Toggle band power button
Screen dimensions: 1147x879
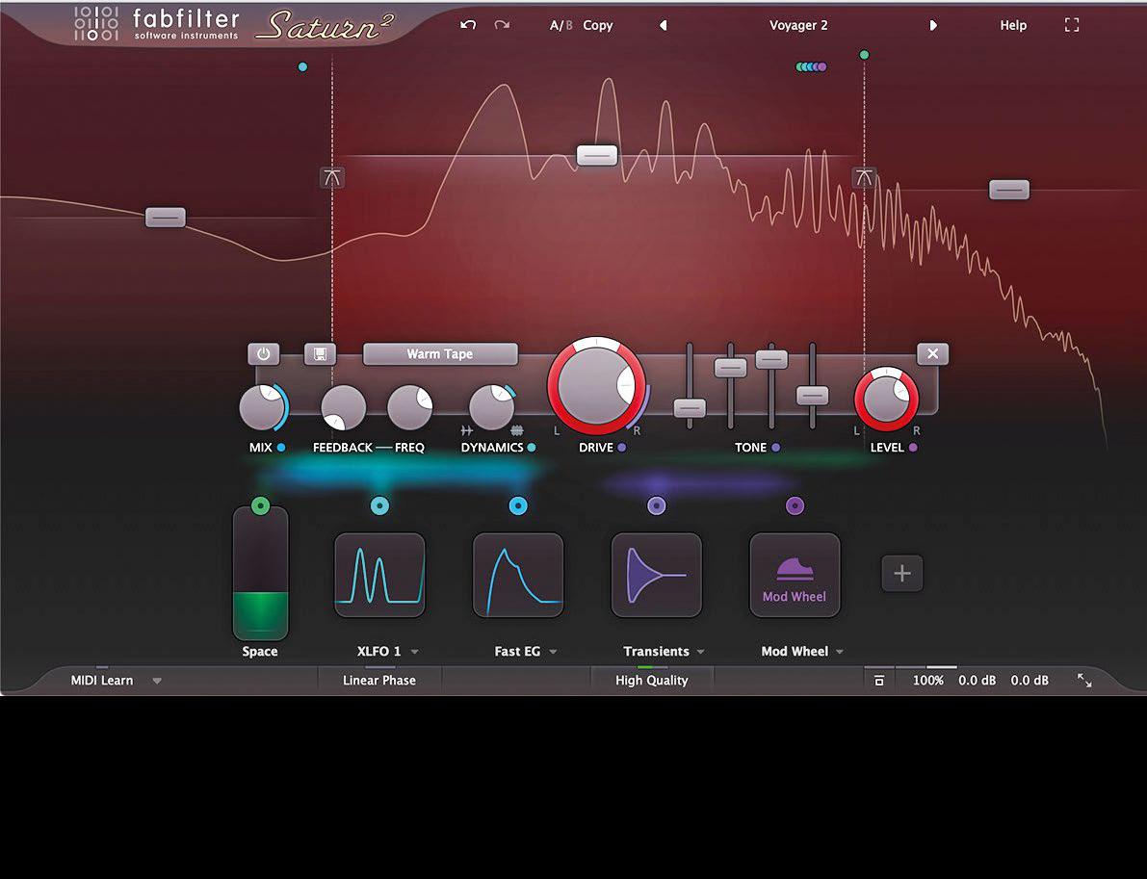pyautogui.click(x=263, y=354)
